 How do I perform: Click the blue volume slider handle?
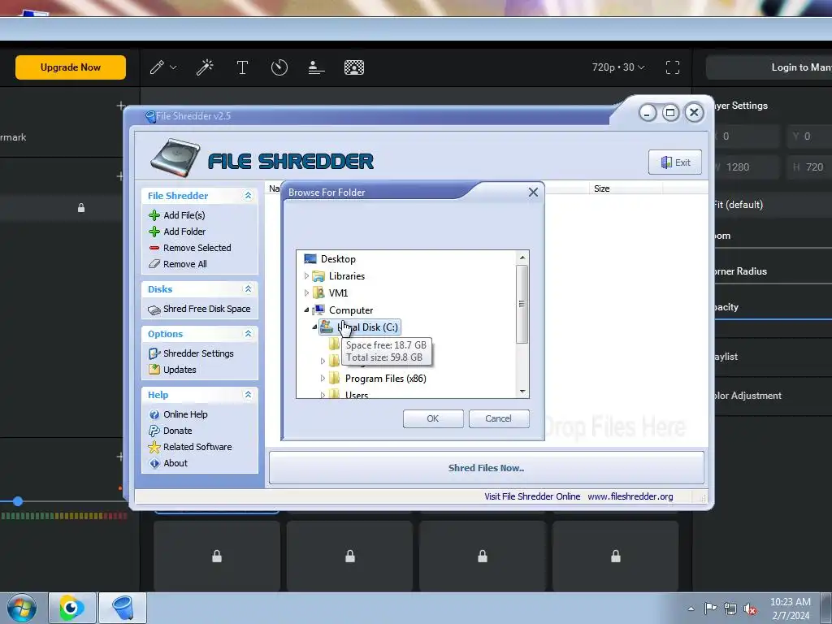point(18,500)
